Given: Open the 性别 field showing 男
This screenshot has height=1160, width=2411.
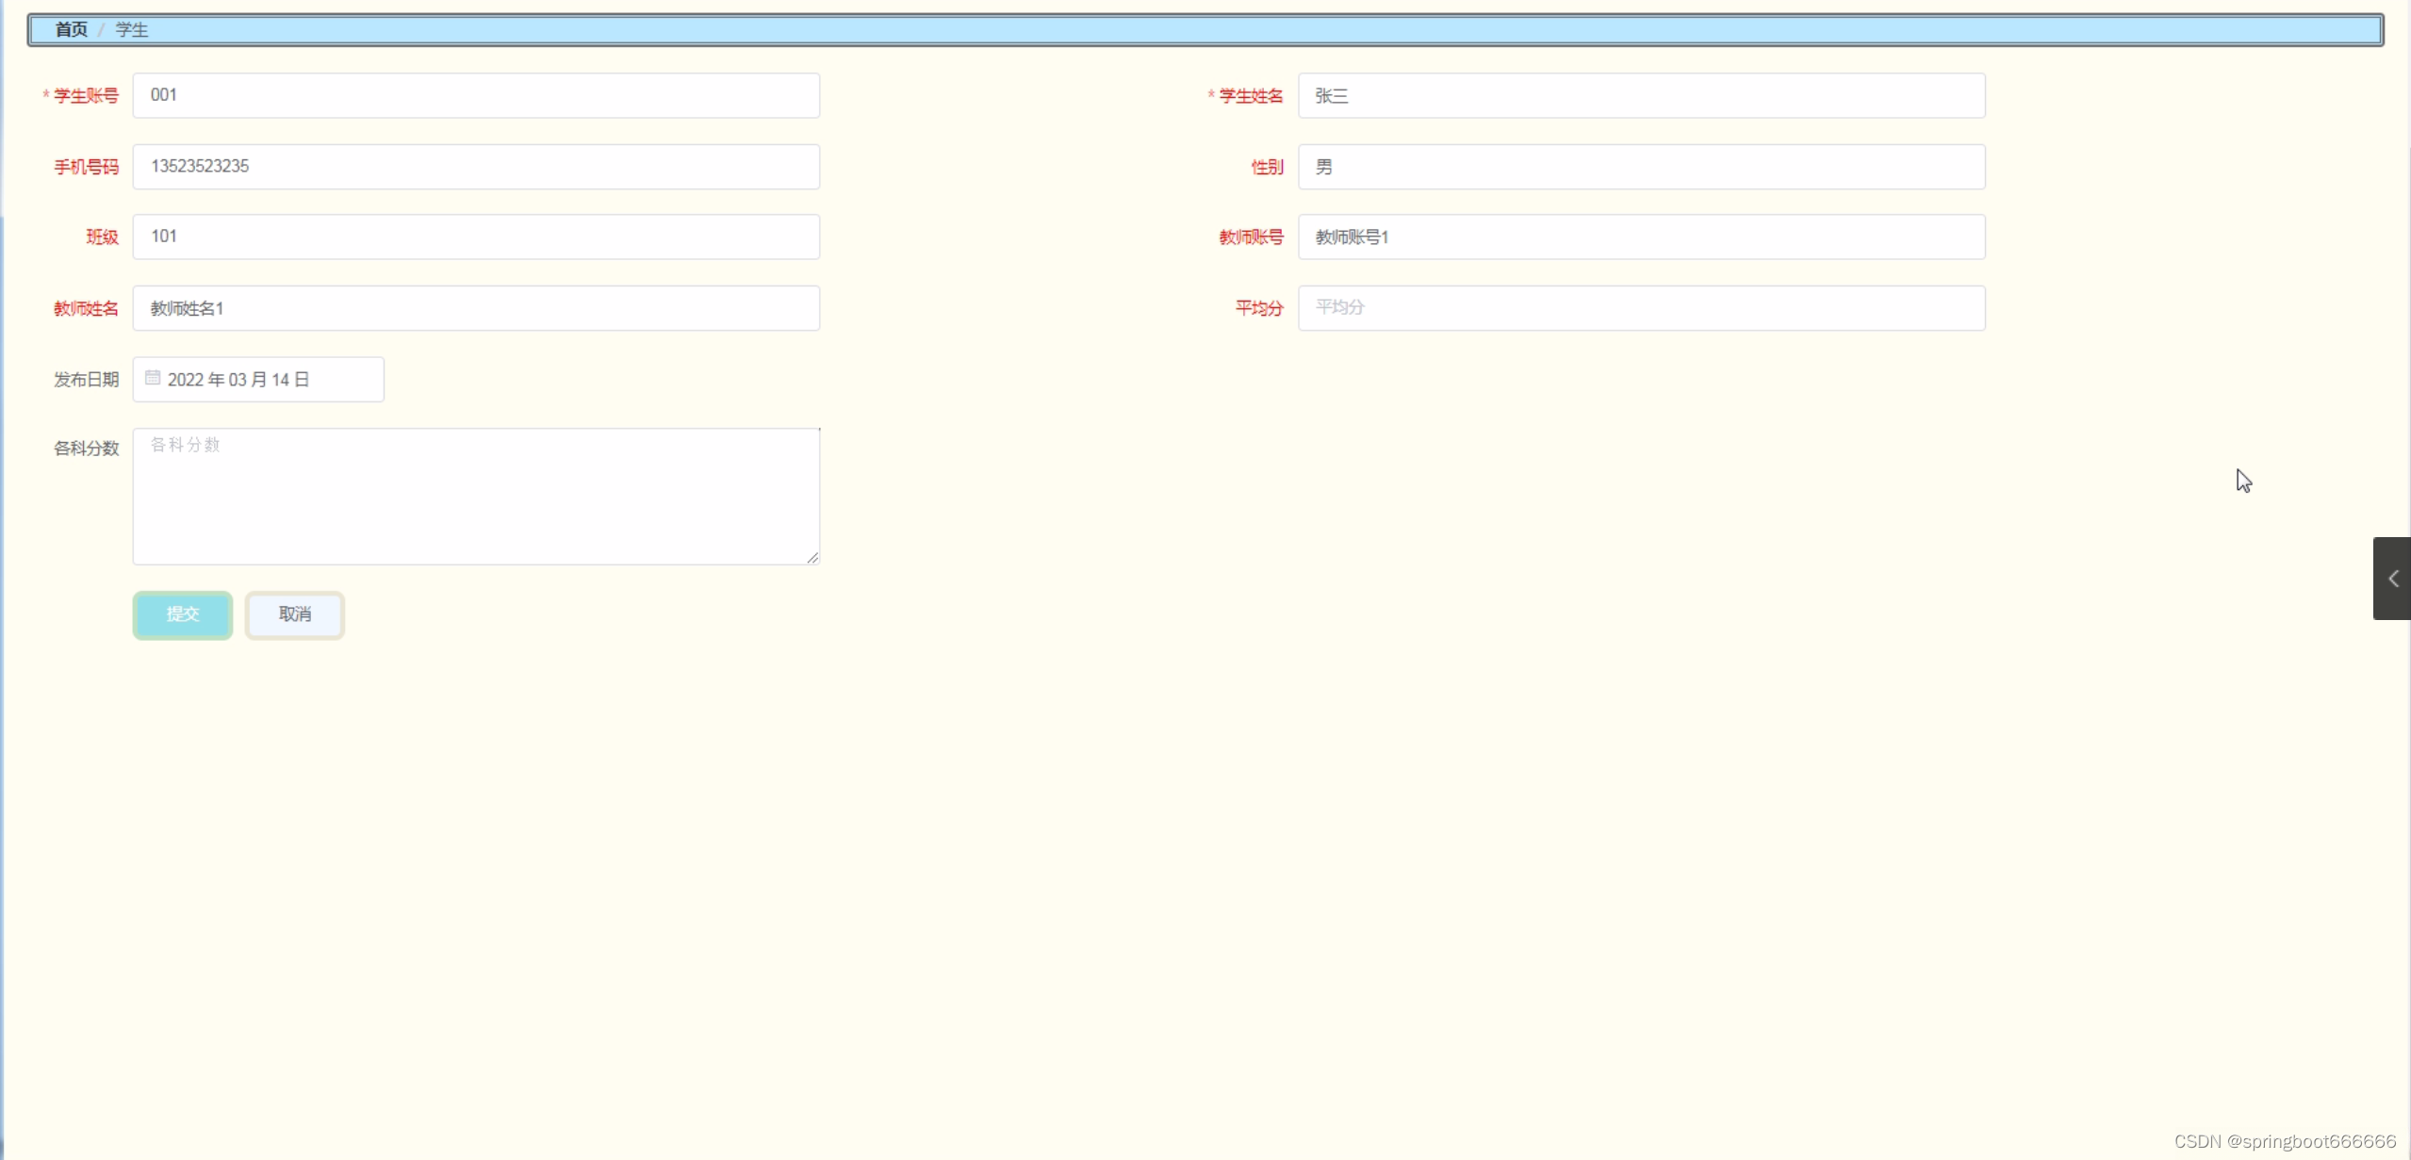Looking at the screenshot, I should 1640,167.
